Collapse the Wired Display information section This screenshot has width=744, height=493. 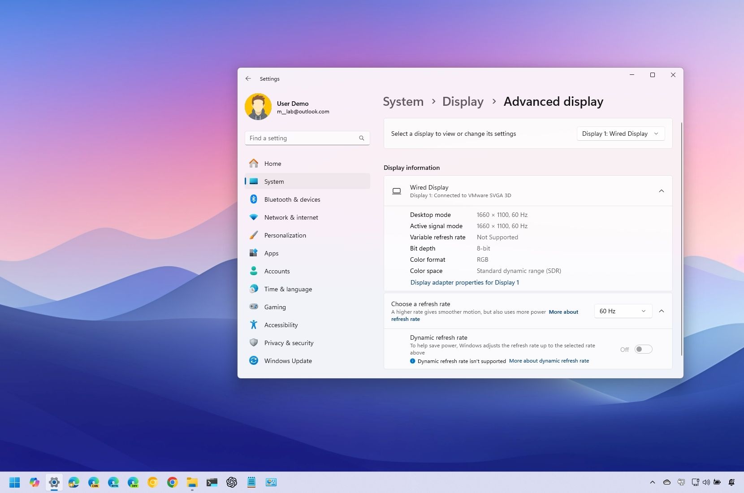pyautogui.click(x=662, y=191)
